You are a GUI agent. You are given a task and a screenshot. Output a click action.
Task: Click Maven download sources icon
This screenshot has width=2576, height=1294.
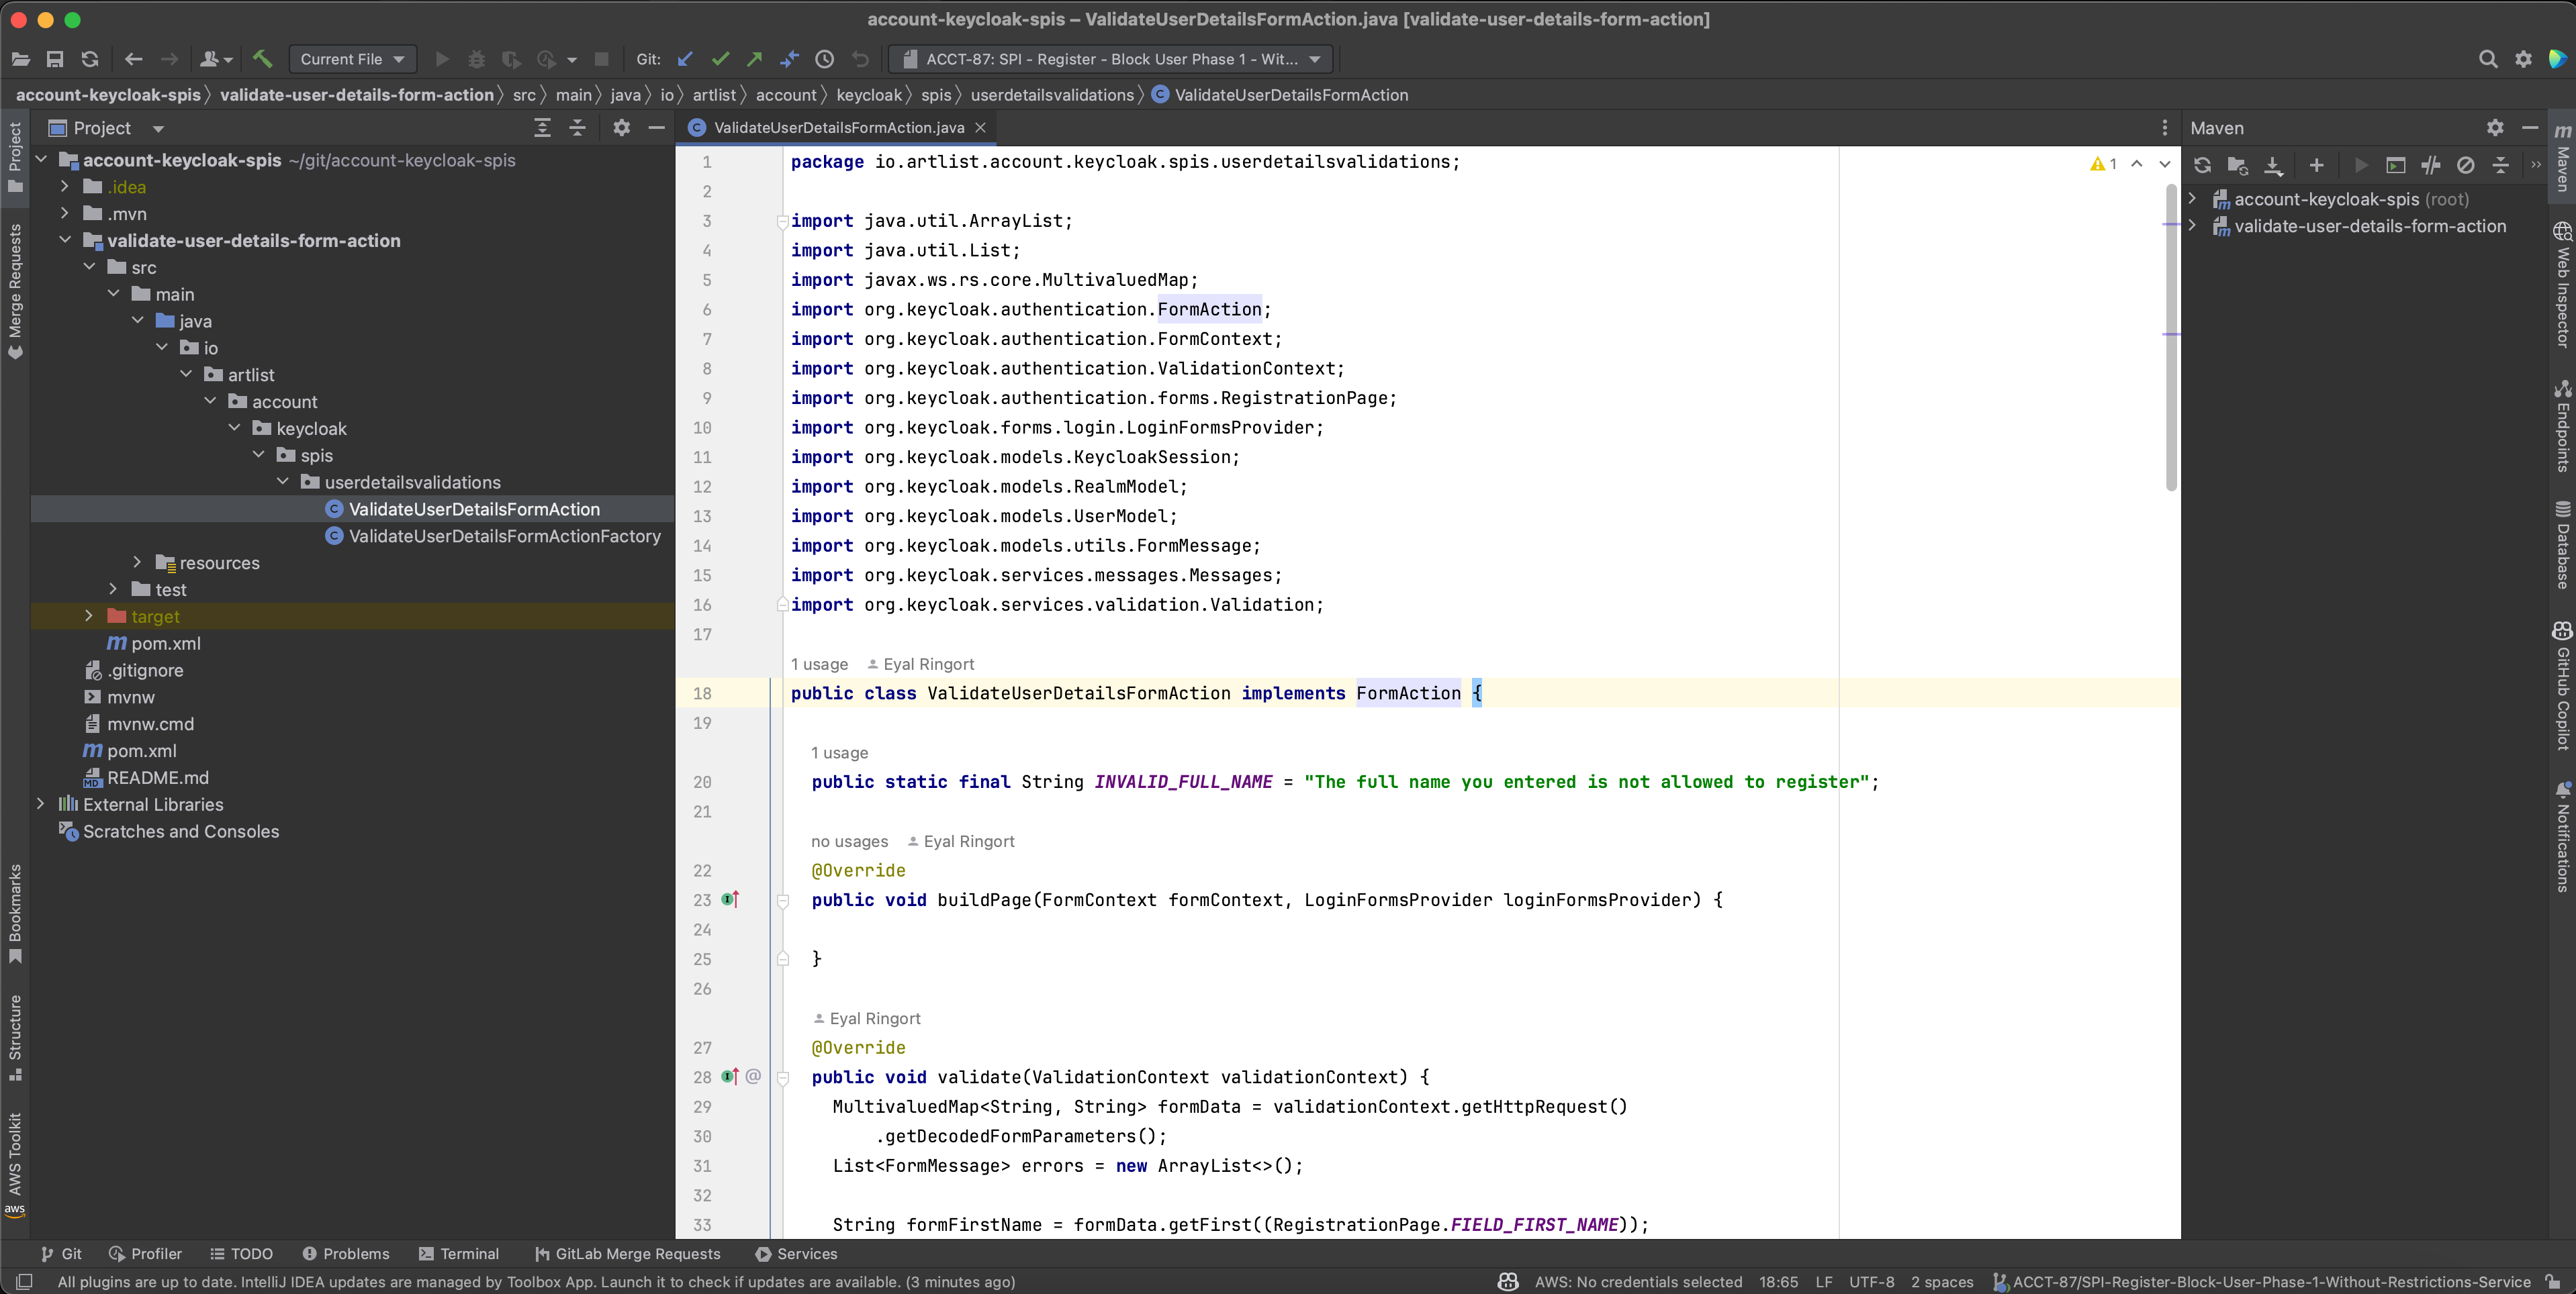2273,165
